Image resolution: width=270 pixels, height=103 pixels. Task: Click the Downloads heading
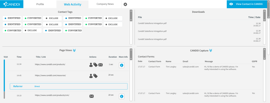pyautogui.click(x=198, y=12)
